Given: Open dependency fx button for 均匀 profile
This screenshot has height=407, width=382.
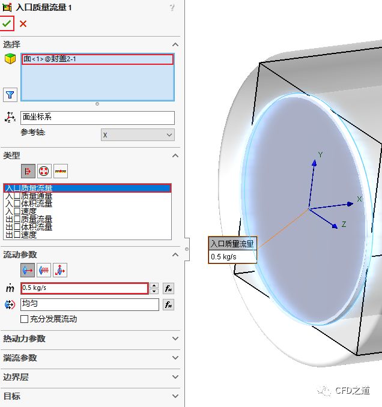Looking at the screenshot, I should click(x=168, y=304).
